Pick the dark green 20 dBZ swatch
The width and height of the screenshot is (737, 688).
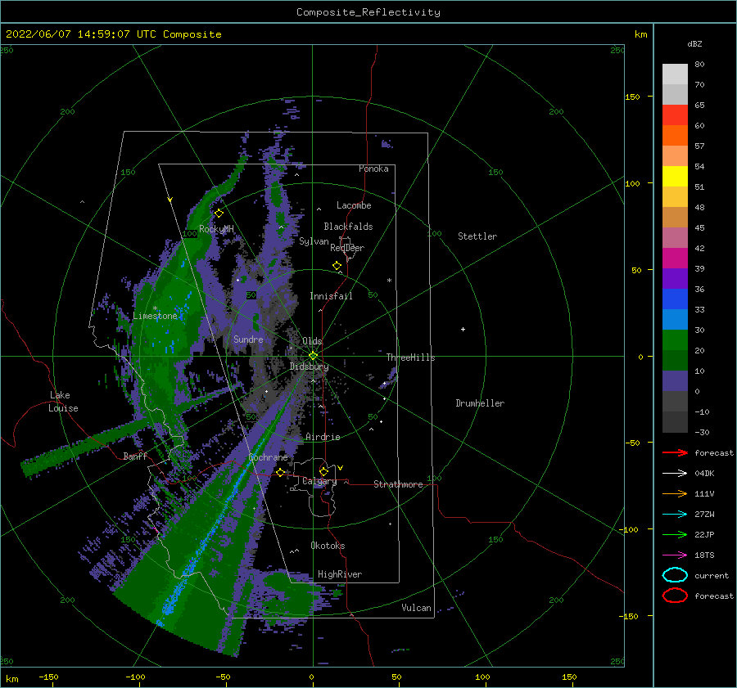675,360
